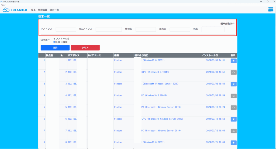
Task: Click install date 2024/03/11 08:24
Action: coord(215,107)
